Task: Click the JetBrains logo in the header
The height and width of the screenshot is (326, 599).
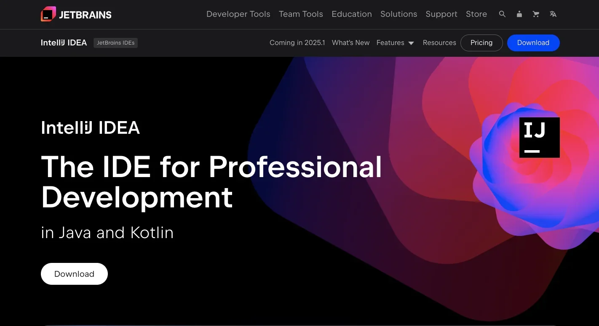Action: (76, 14)
